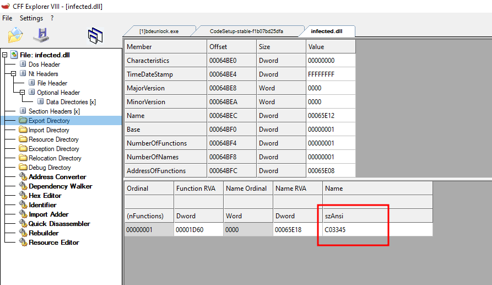Select the Name value 00065E12
The image size is (492, 285).
pyautogui.click(x=331, y=116)
